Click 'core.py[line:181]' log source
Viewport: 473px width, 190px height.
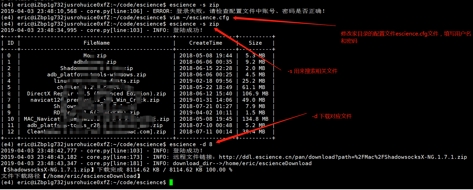point(115,163)
